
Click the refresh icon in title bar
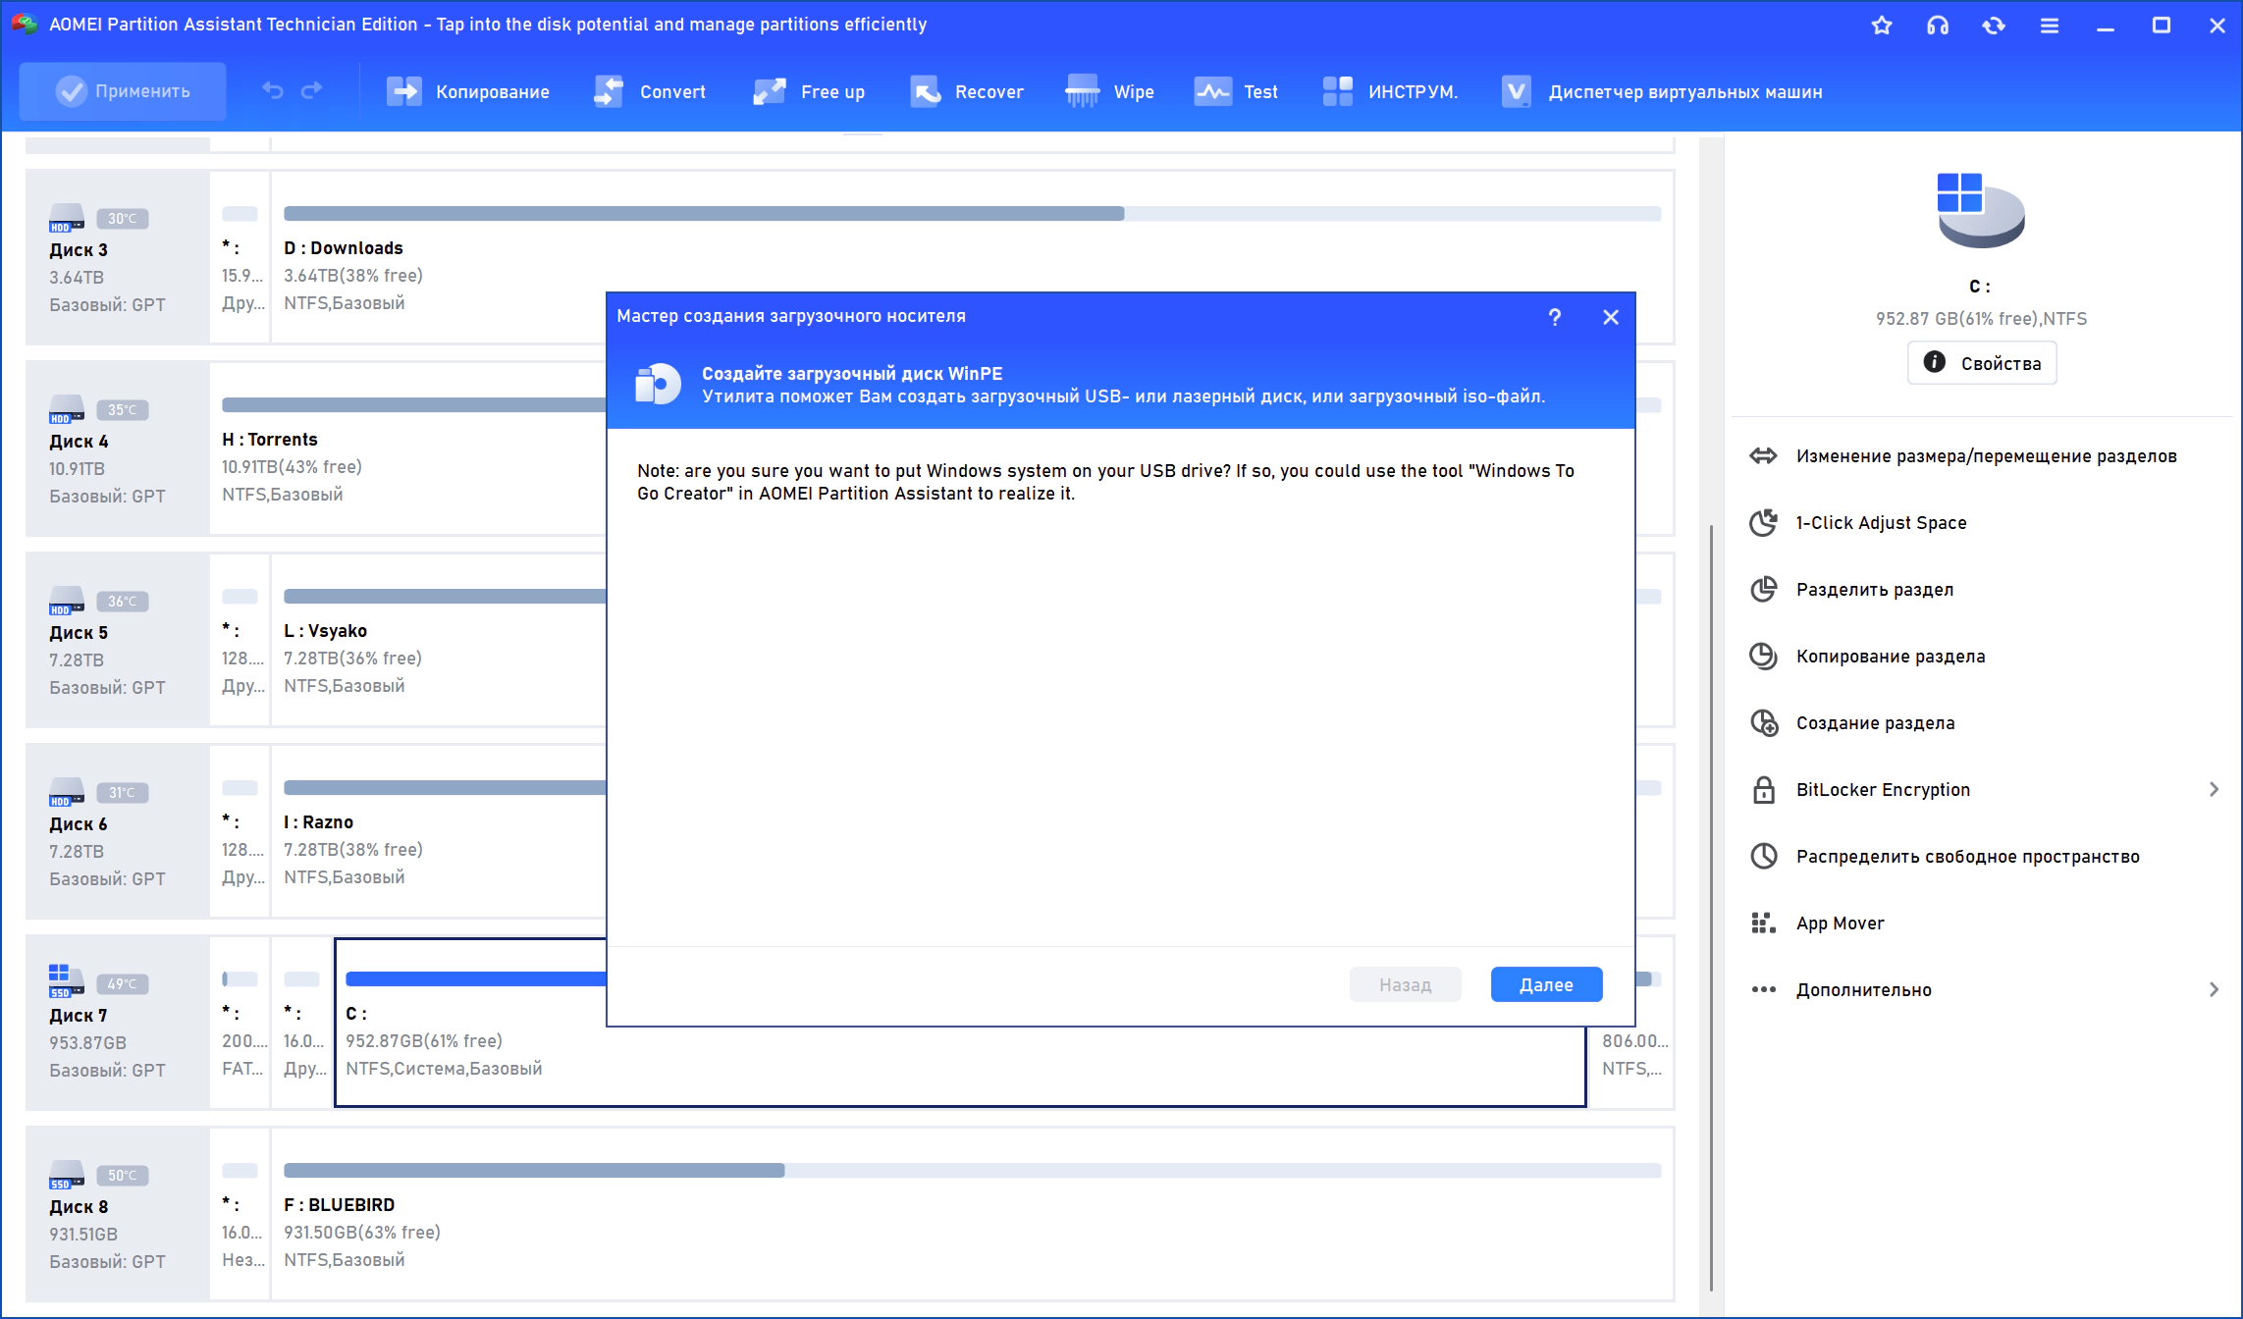click(x=1994, y=26)
